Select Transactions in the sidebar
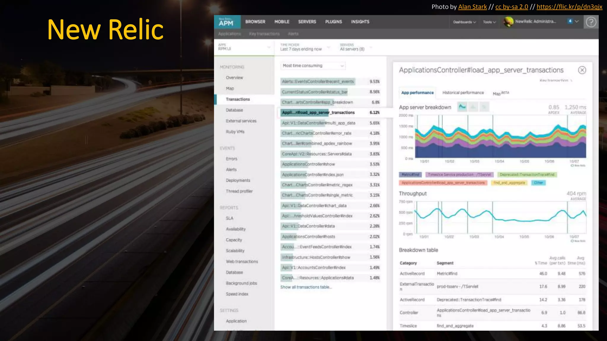Screen dimensions: 607x341 (238, 99)
